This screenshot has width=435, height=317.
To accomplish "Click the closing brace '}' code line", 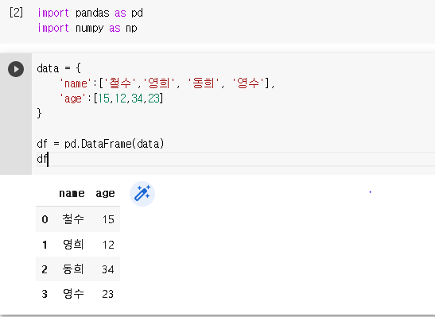I will point(39,114).
